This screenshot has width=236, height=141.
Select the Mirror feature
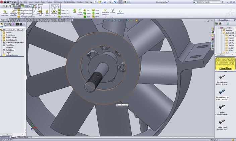96,17
